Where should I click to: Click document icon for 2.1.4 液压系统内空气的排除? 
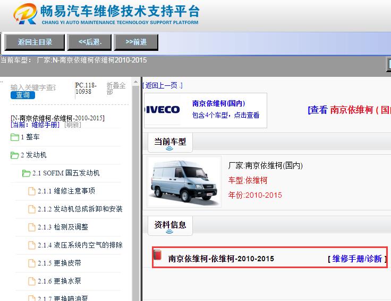pos(32,245)
